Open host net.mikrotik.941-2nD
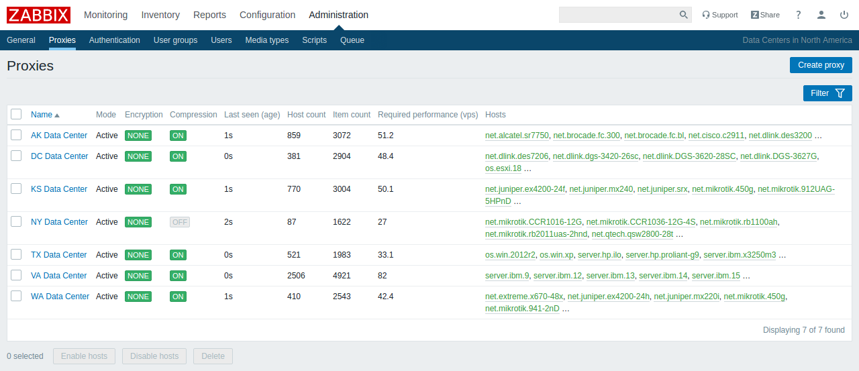859x371 pixels. click(x=522, y=309)
